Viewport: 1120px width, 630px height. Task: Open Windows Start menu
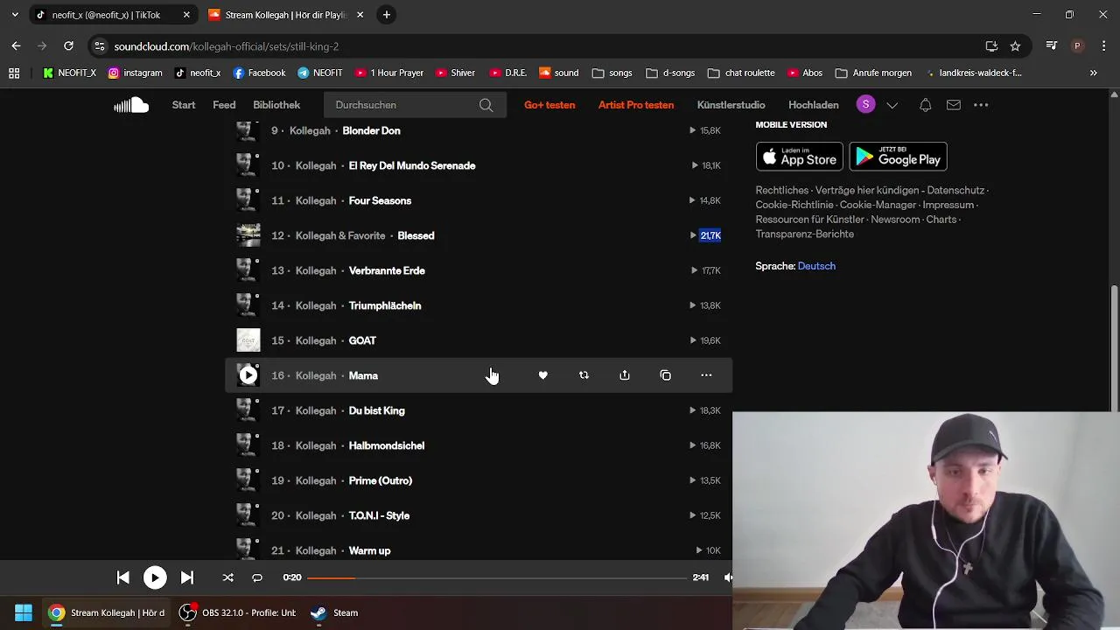(24, 612)
